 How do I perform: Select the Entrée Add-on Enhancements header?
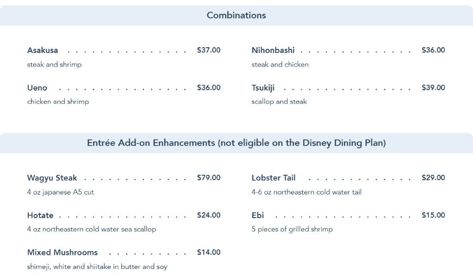[236, 143]
